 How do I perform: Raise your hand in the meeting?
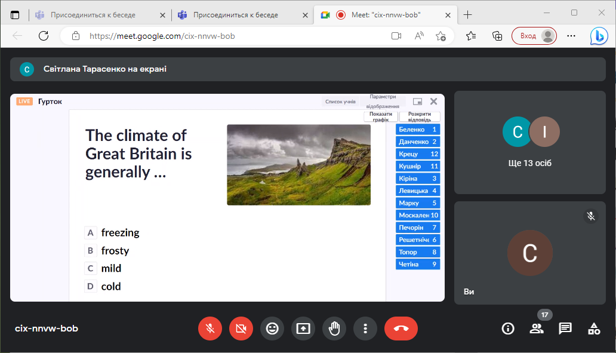tap(334, 328)
